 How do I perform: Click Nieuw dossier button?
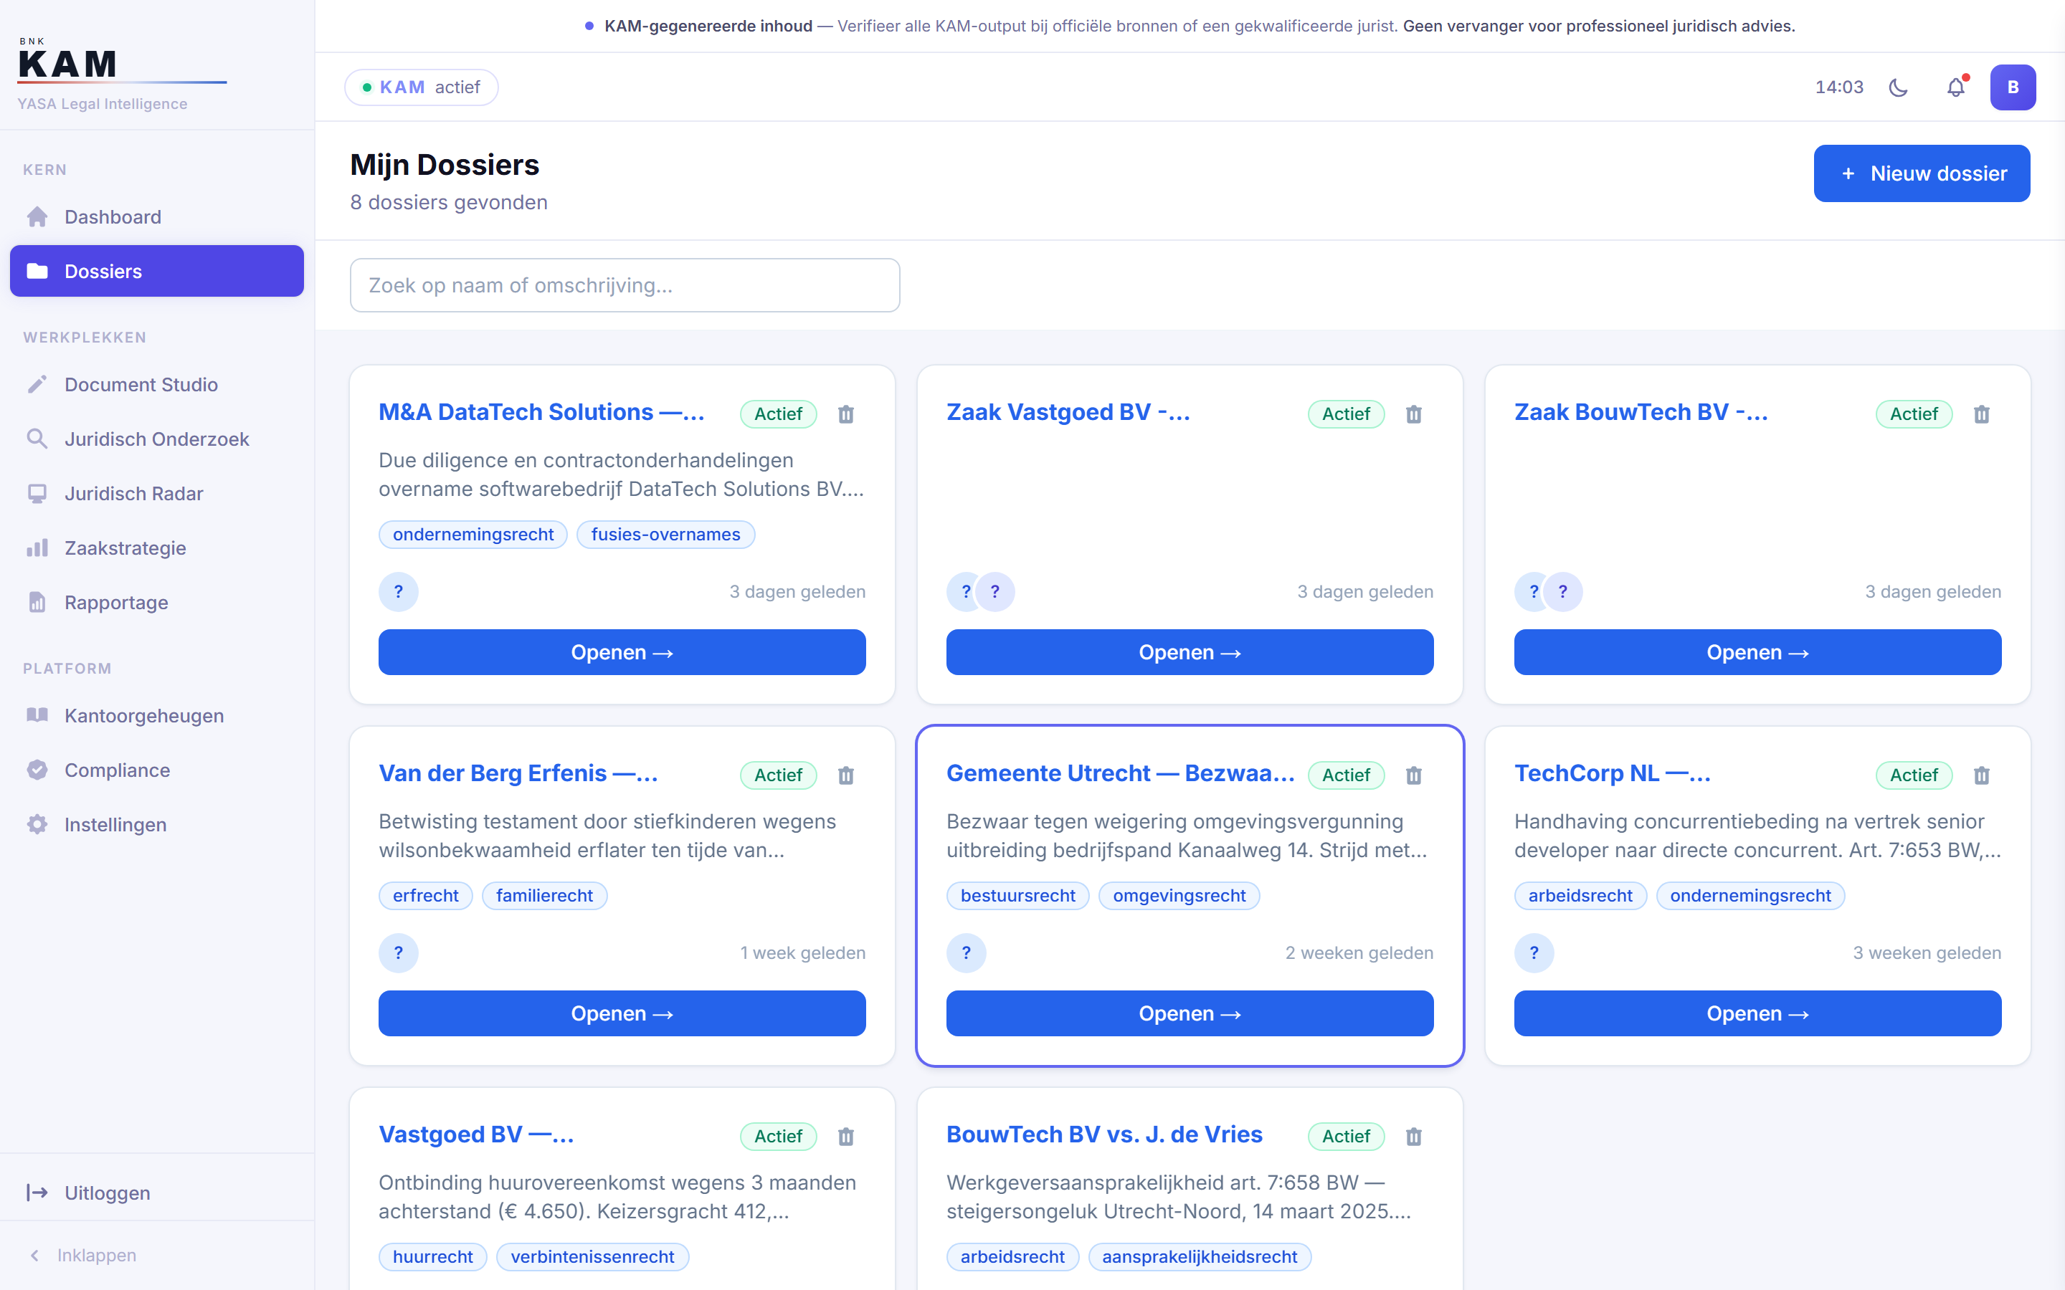pos(1922,173)
